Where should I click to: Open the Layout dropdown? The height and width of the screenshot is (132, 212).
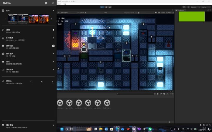click(x=206, y=7)
